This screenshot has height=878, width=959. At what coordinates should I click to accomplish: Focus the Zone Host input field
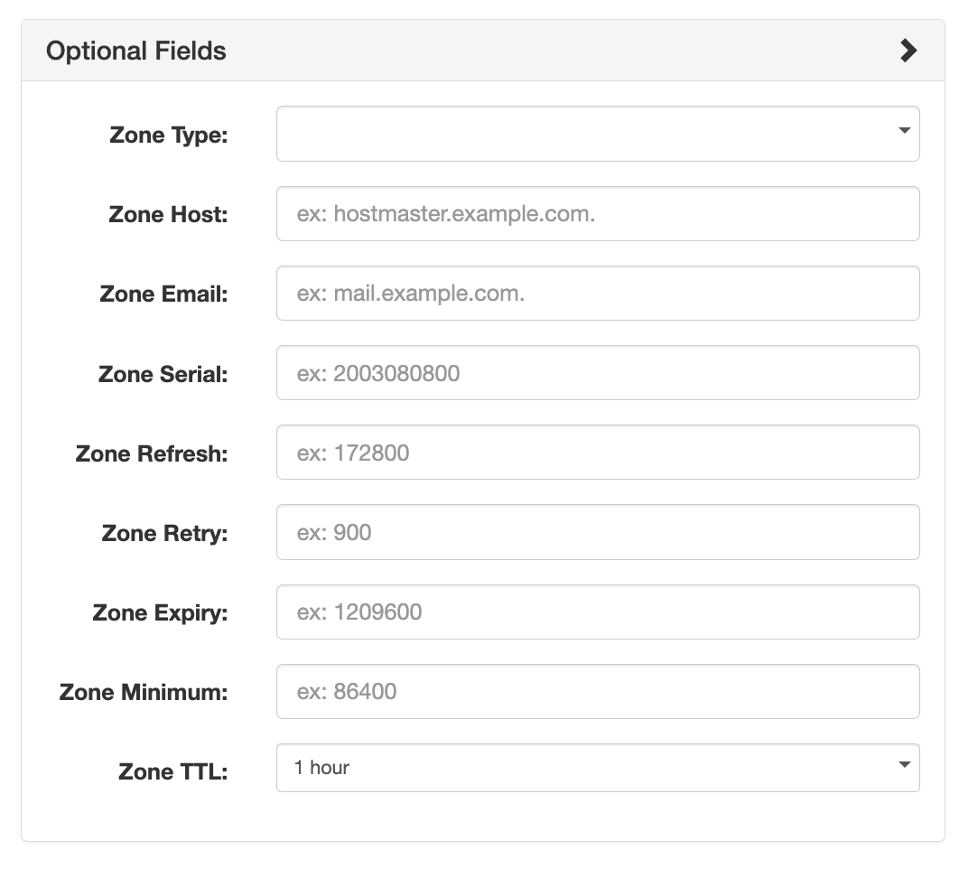[x=597, y=214]
